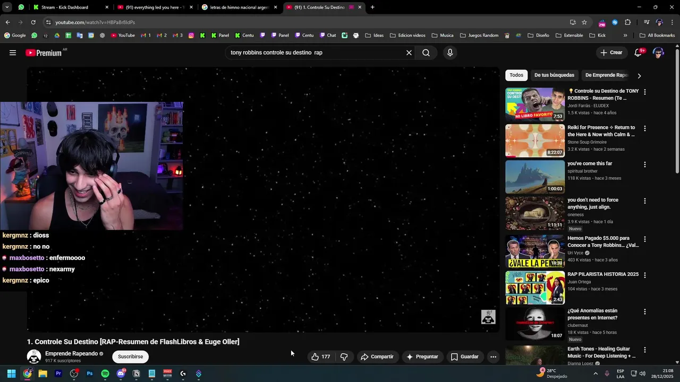
Task: Open Notion from the taskbar
Action: tap(136, 374)
